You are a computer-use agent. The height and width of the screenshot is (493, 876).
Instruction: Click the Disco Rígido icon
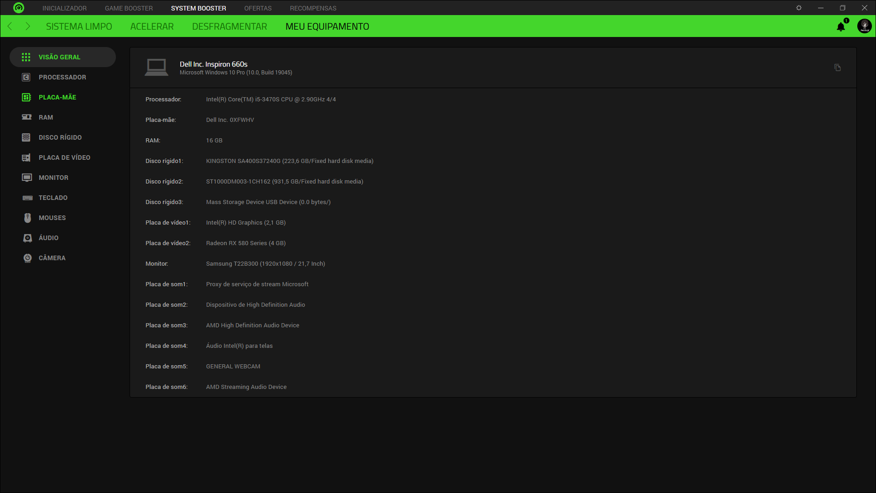click(26, 137)
